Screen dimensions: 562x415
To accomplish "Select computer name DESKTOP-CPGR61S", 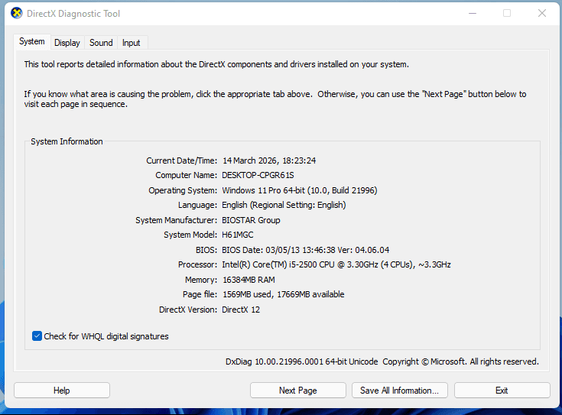I will coord(258,175).
